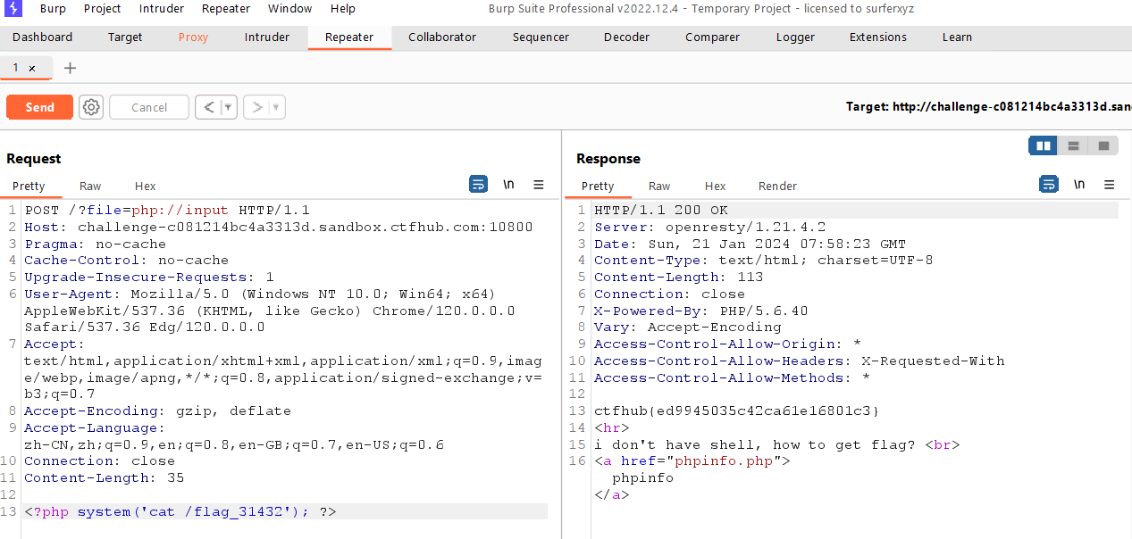Screen dimensions: 1132x539
Task: Select Hex view in Response panel
Action: click(x=715, y=186)
